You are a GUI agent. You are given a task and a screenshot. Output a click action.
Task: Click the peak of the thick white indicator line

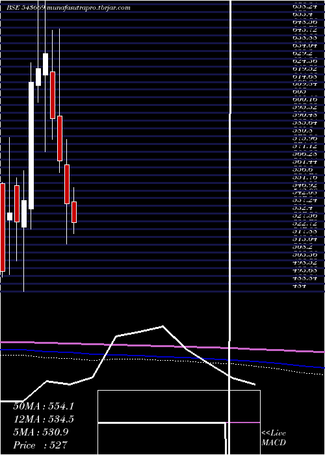tap(162, 326)
